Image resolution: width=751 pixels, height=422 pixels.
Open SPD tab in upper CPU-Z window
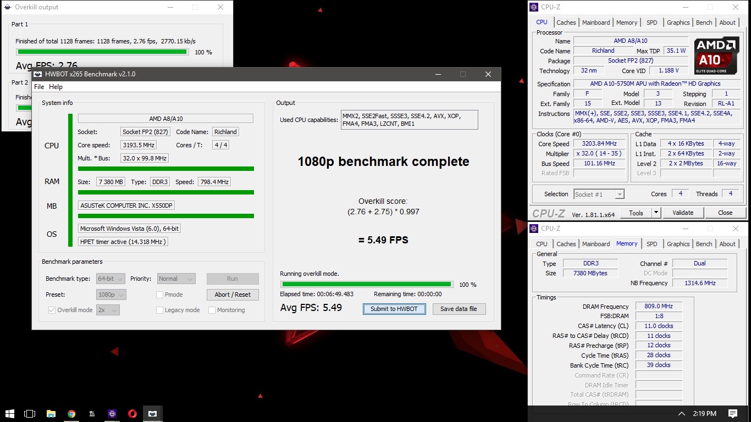click(x=651, y=23)
